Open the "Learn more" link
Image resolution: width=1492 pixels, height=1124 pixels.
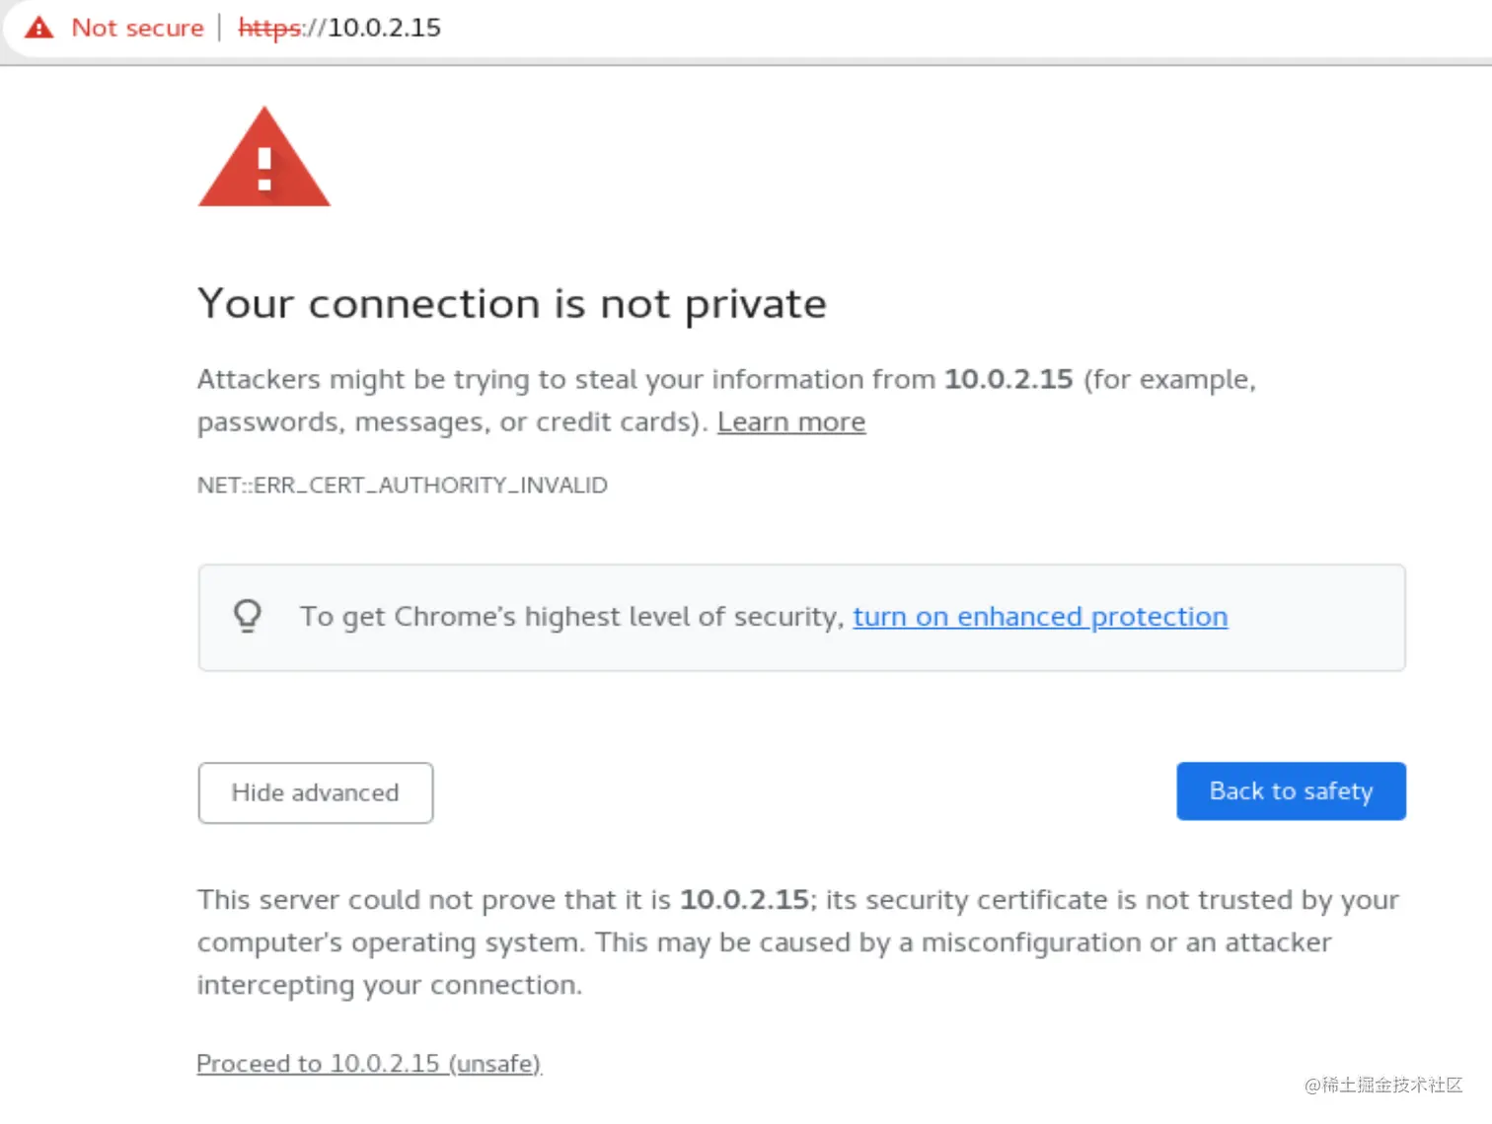click(790, 422)
